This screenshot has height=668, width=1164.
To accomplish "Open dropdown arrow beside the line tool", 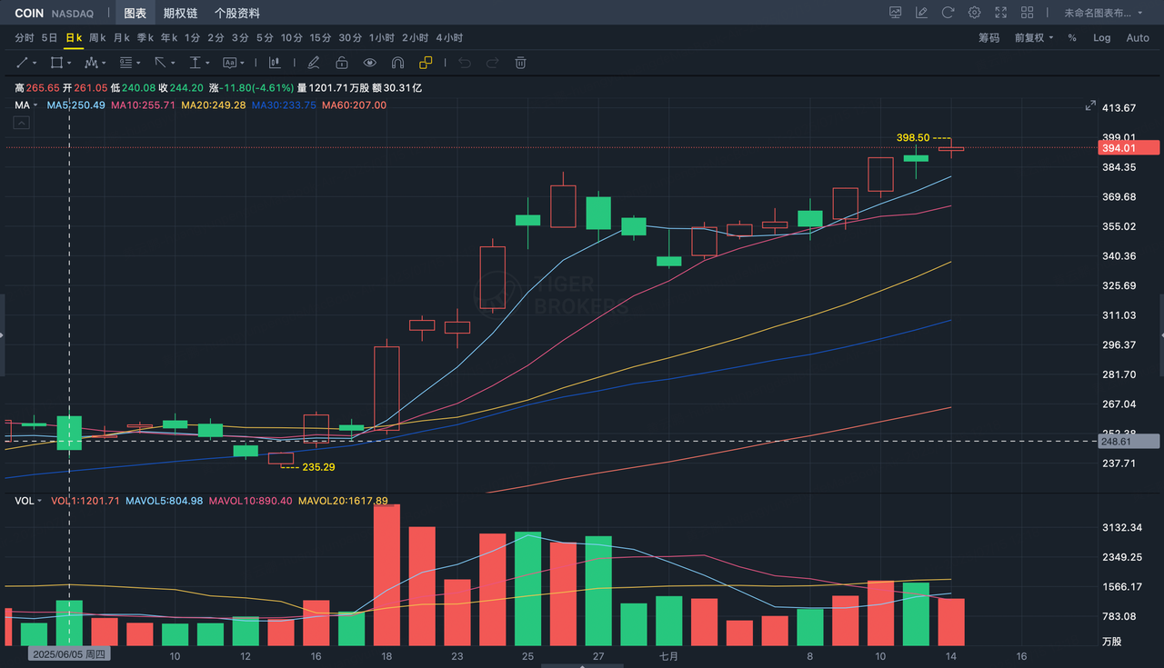I will pyautogui.click(x=35, y=63).
